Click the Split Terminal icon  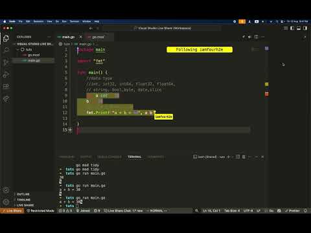pyautogui.click(x=238, y=157)
